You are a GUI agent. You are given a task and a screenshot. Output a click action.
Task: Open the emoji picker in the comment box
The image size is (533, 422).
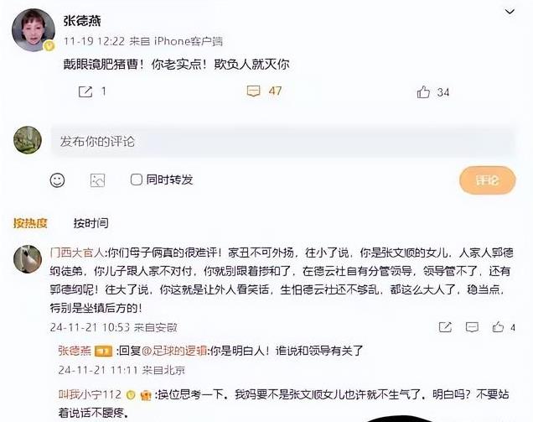pyautogui.click(x=57, y=180)
